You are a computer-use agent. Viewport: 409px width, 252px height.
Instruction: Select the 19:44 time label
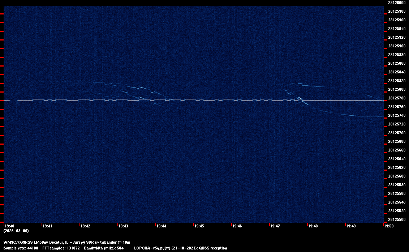point(161,226)
